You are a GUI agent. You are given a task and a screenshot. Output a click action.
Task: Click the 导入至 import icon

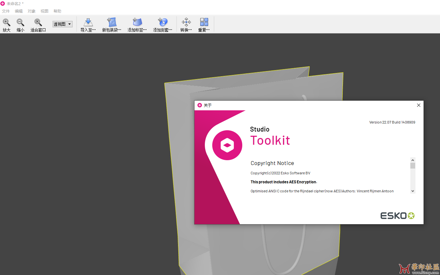point(88,22)
